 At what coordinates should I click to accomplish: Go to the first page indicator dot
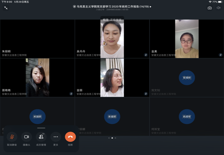[x=109, y=138]
